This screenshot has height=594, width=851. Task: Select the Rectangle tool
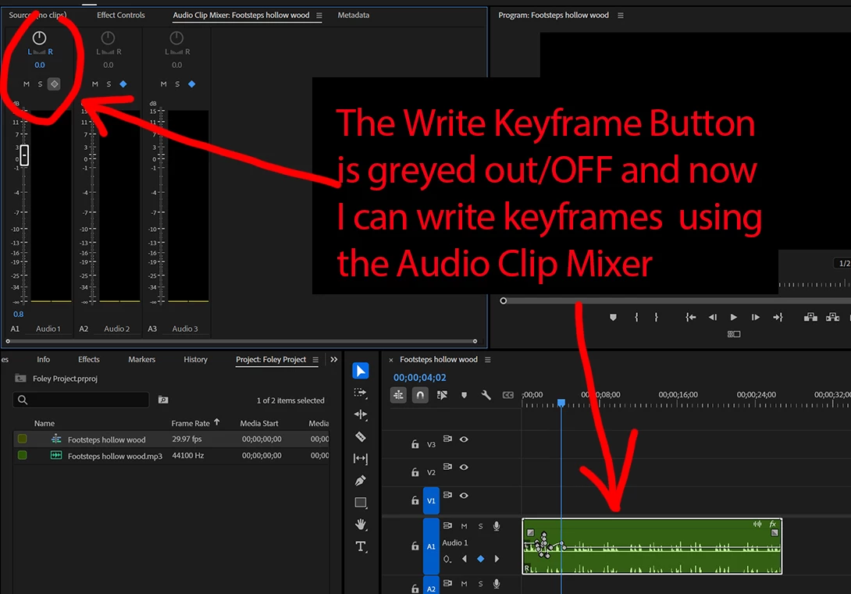tap(361, 503)
